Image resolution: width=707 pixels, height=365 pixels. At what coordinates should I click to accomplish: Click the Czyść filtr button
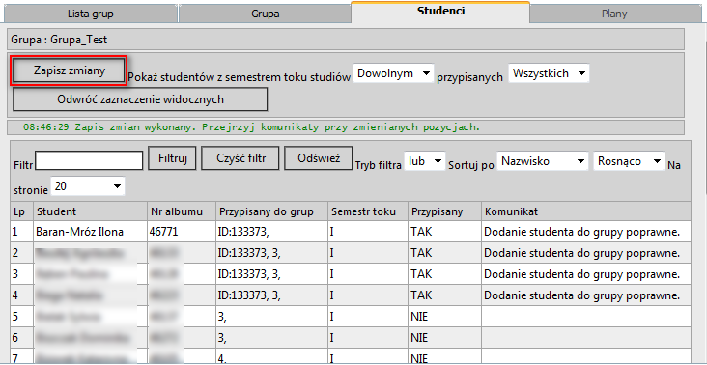click(x=240, y=158)
